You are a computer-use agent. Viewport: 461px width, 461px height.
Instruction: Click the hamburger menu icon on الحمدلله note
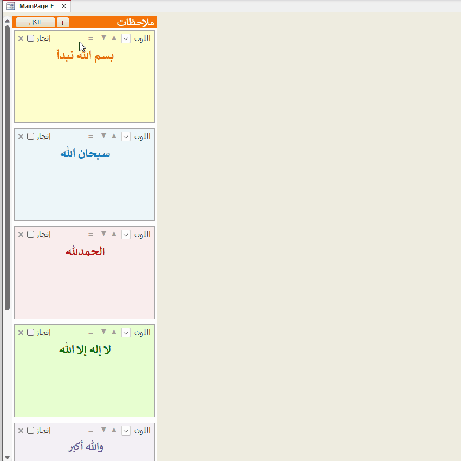tap(90, 234)
